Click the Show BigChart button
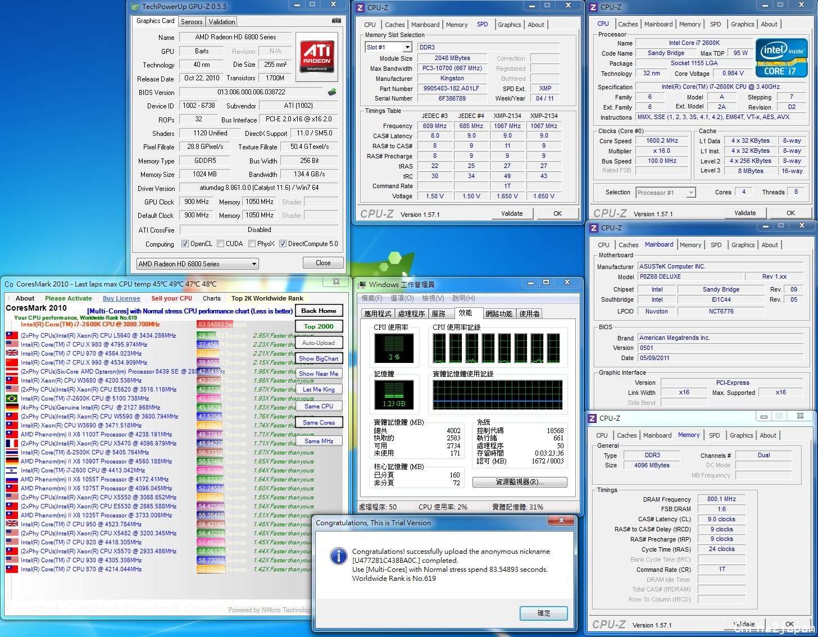The width and height of the screenshot is (818, 637). [x=319, y=358]
